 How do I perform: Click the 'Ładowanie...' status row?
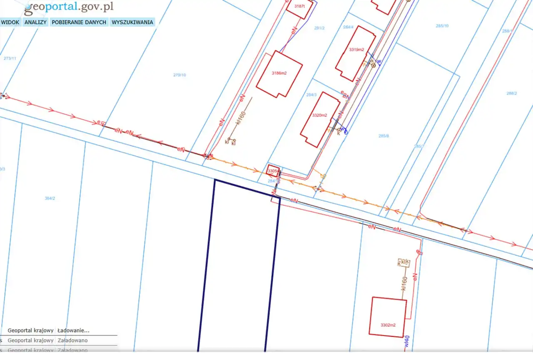point(73,330)
